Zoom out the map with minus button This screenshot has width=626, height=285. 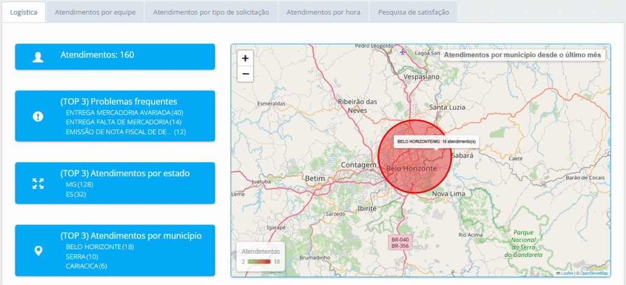pyautogui.click(x=245, y=74)
